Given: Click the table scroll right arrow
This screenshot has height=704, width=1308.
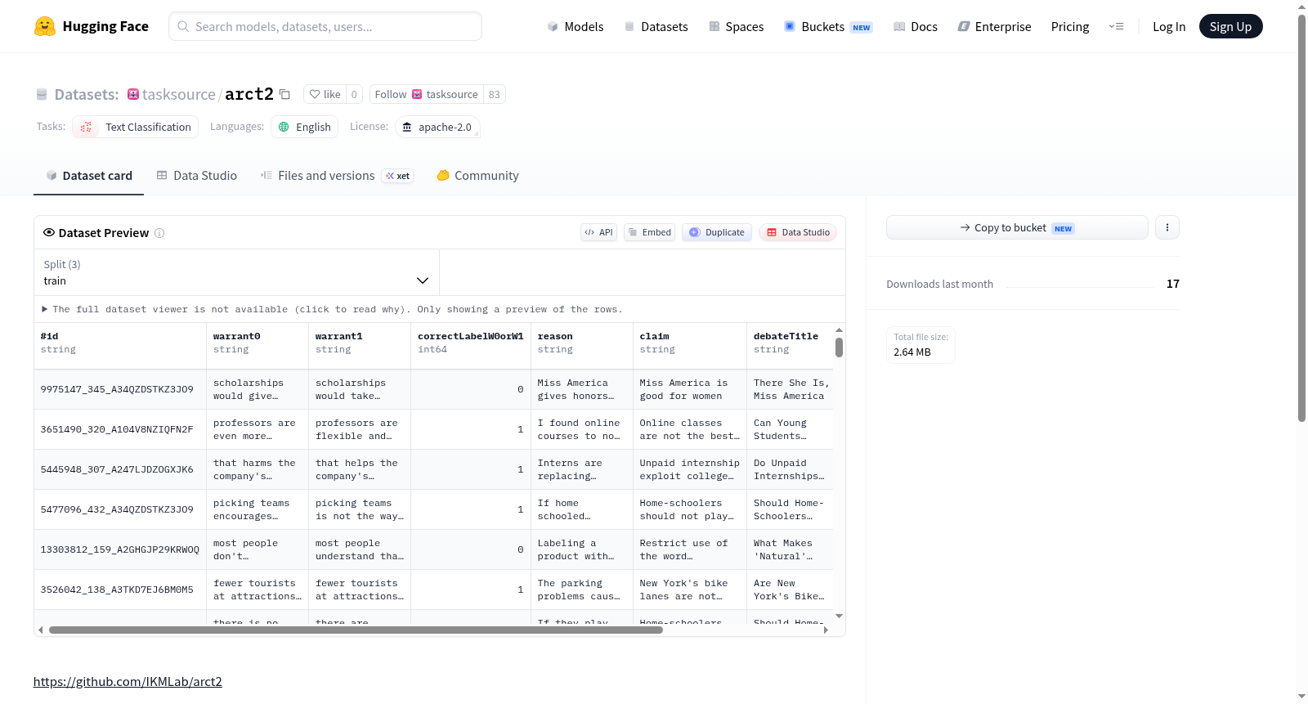Looking at the screenshot, I should (x=826, y=630).
